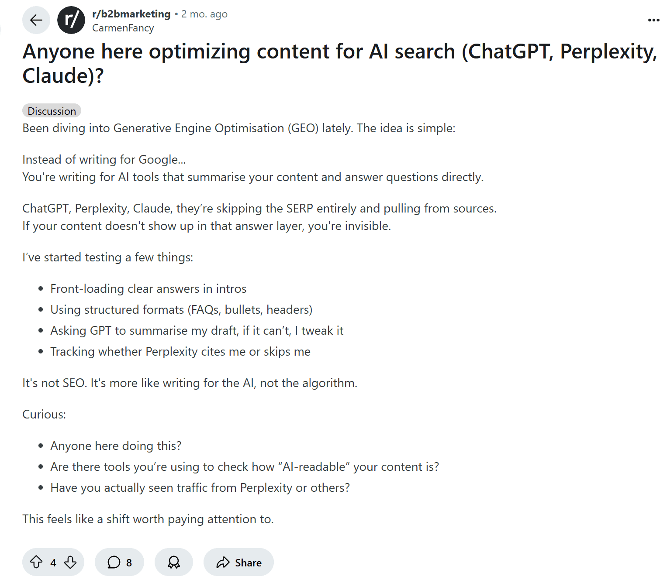
Task: Give an award to this post
Action: coord(174,562)
